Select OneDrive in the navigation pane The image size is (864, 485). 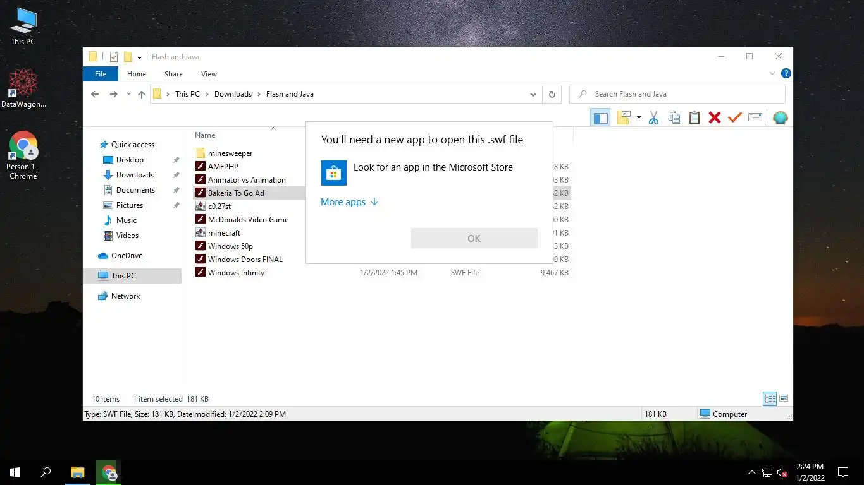(x=127, y=256)
